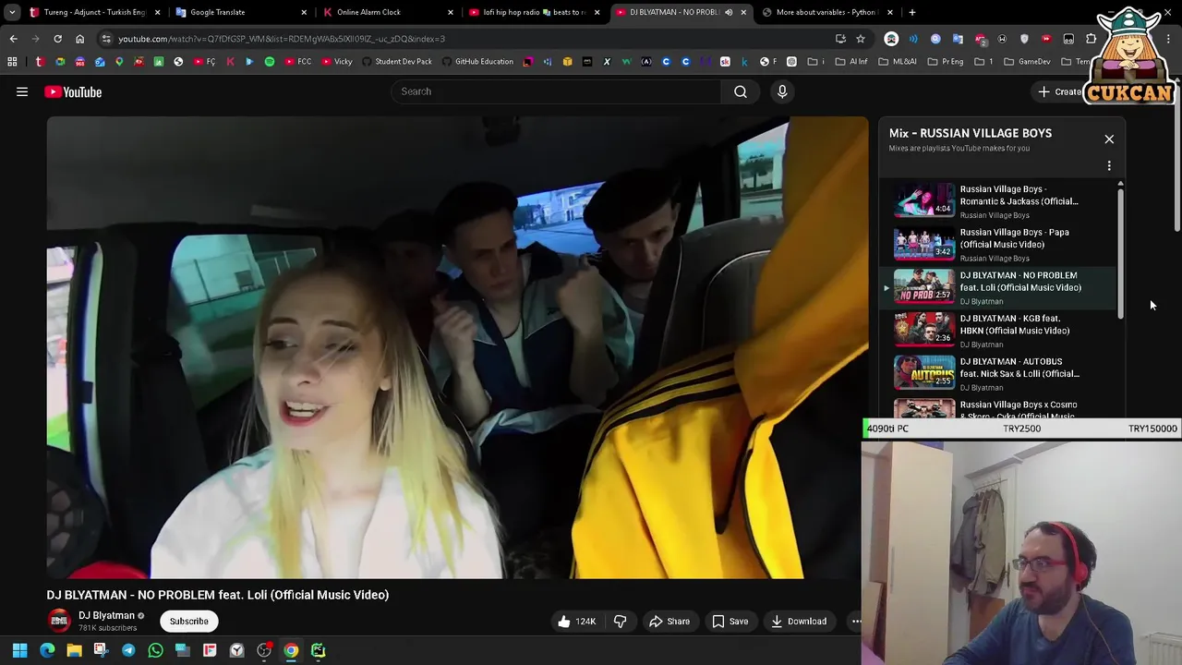The image size is (1182, 665).
Task: Dislike the video with thumbs down
Action: pyautogui.click(x=620, y=622)
